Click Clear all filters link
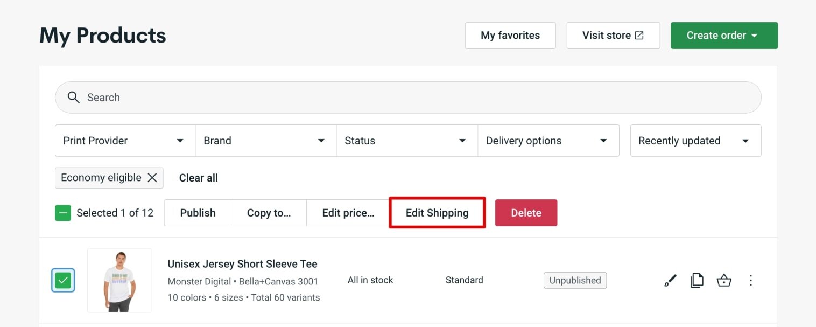This screenshot has width=816, height=327. tap(199, 178)
